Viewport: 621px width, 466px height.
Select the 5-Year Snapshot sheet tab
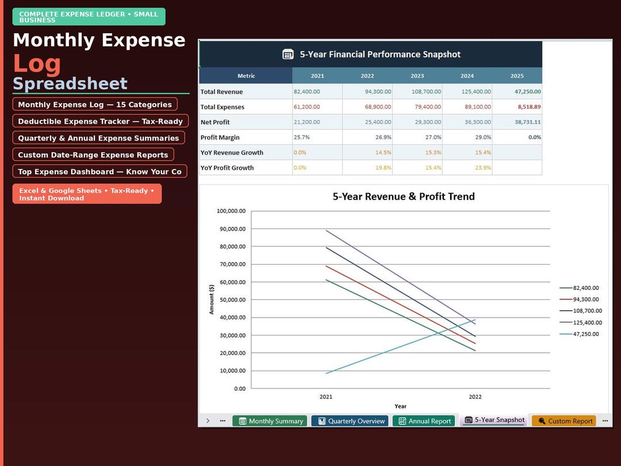[494, 419]
